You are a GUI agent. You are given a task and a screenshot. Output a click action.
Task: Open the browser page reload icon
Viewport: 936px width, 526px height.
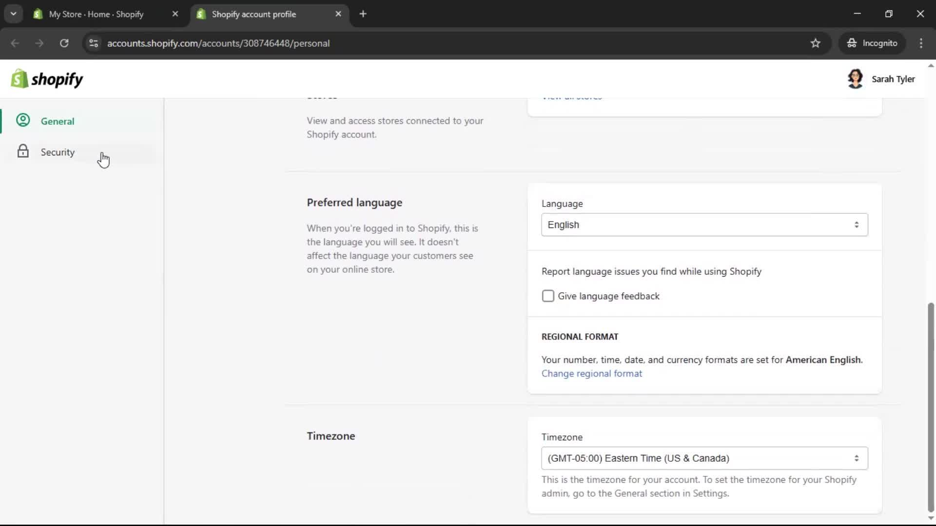64,43
